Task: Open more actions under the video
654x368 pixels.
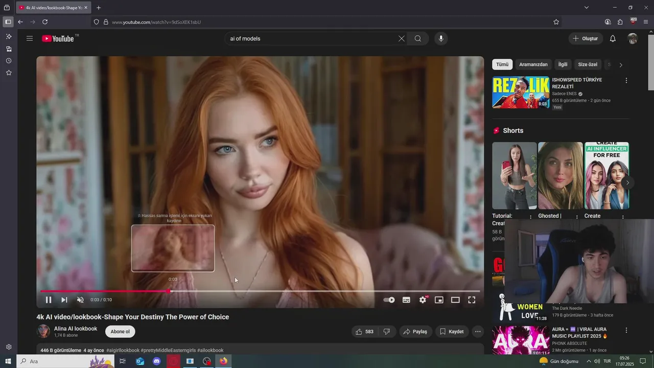Action: coord(478,332)
